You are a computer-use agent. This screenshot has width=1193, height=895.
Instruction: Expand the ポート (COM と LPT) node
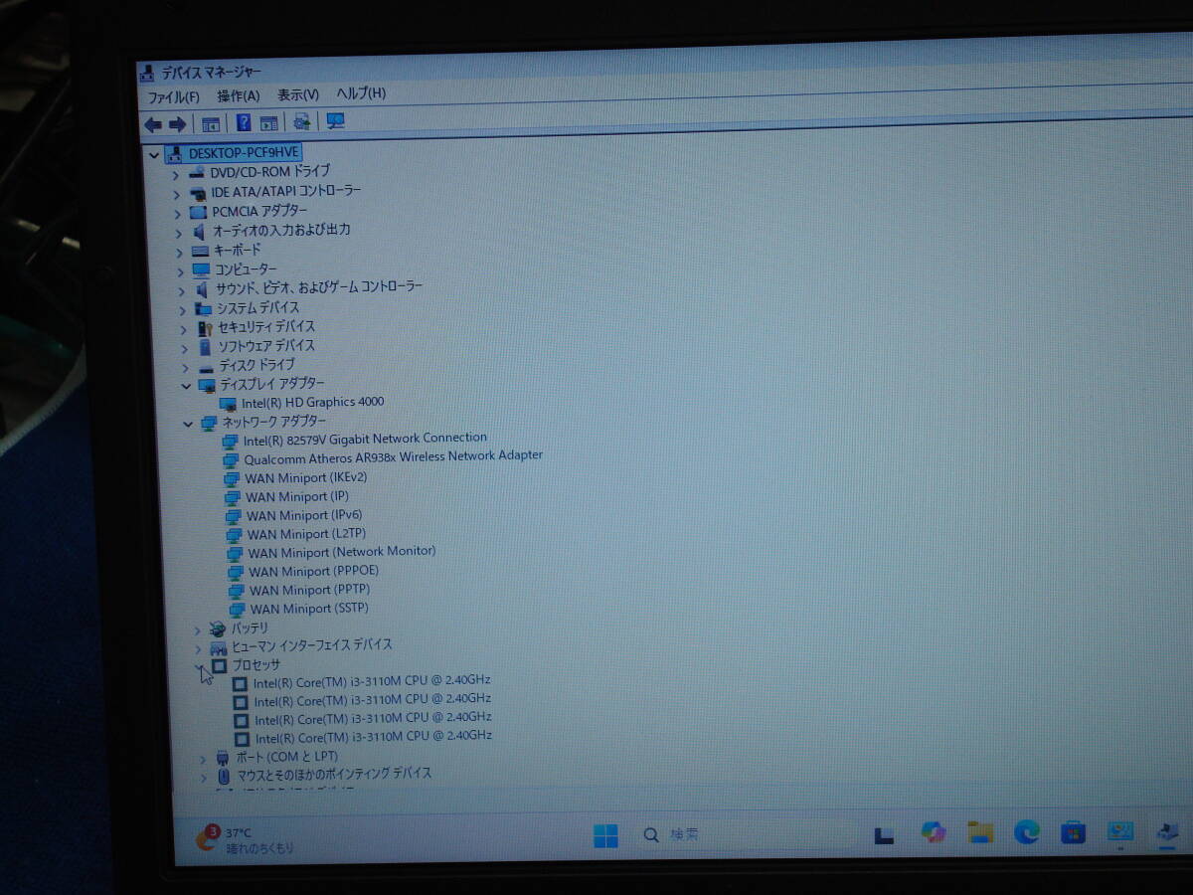[x=203, y=759]
